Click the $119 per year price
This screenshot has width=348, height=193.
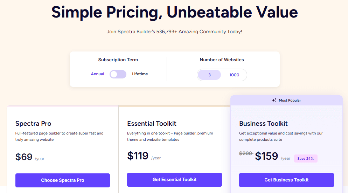138,156
